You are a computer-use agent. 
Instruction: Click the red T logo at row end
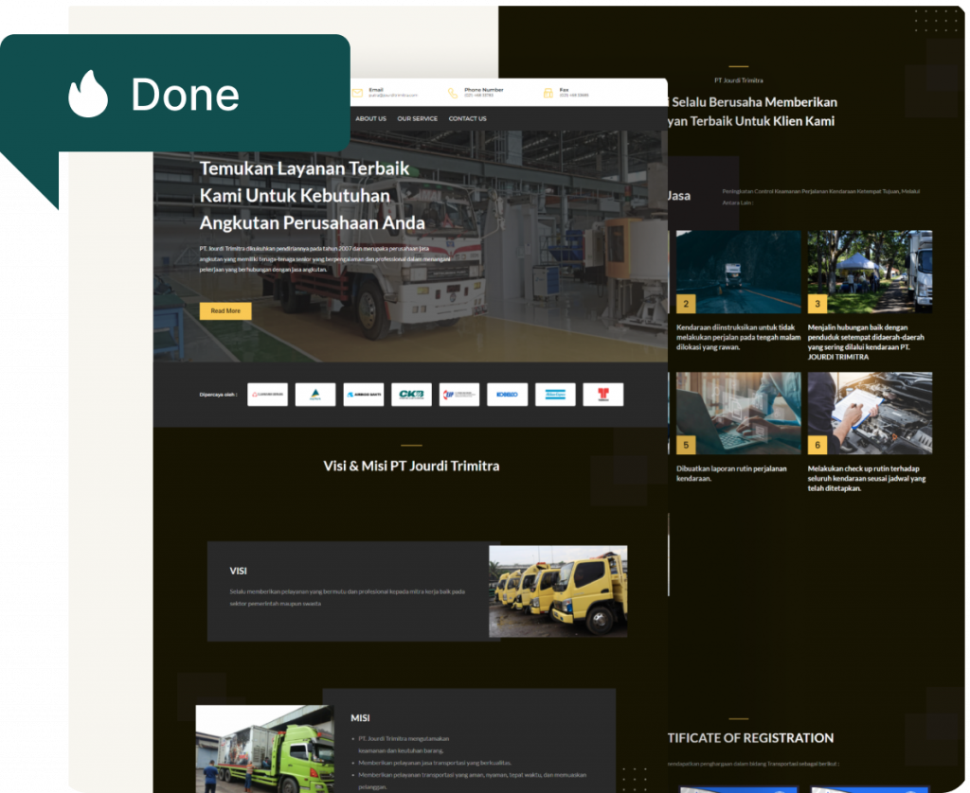(602, 395)
